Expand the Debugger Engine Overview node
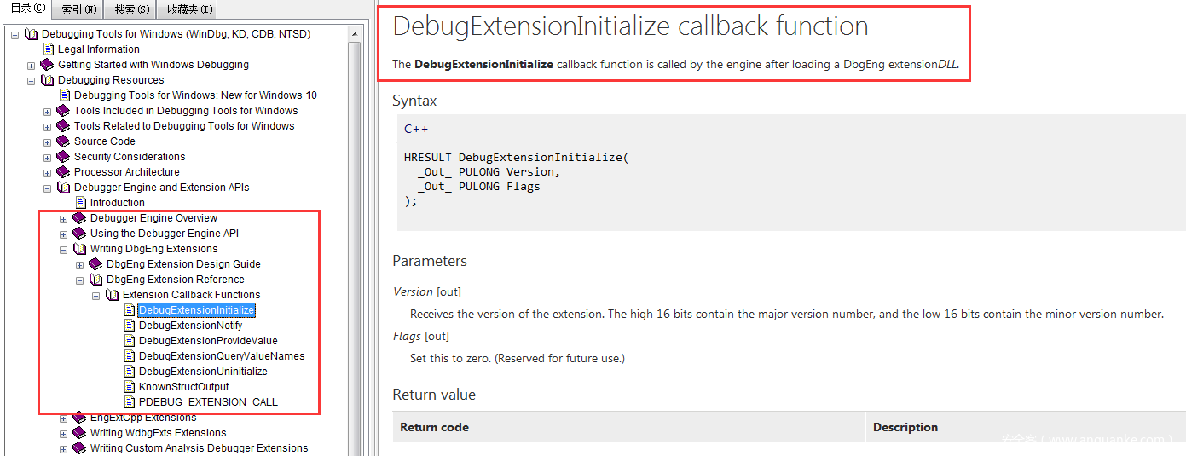Screen dimensions: 1186x456 click(x=63, y=218)
